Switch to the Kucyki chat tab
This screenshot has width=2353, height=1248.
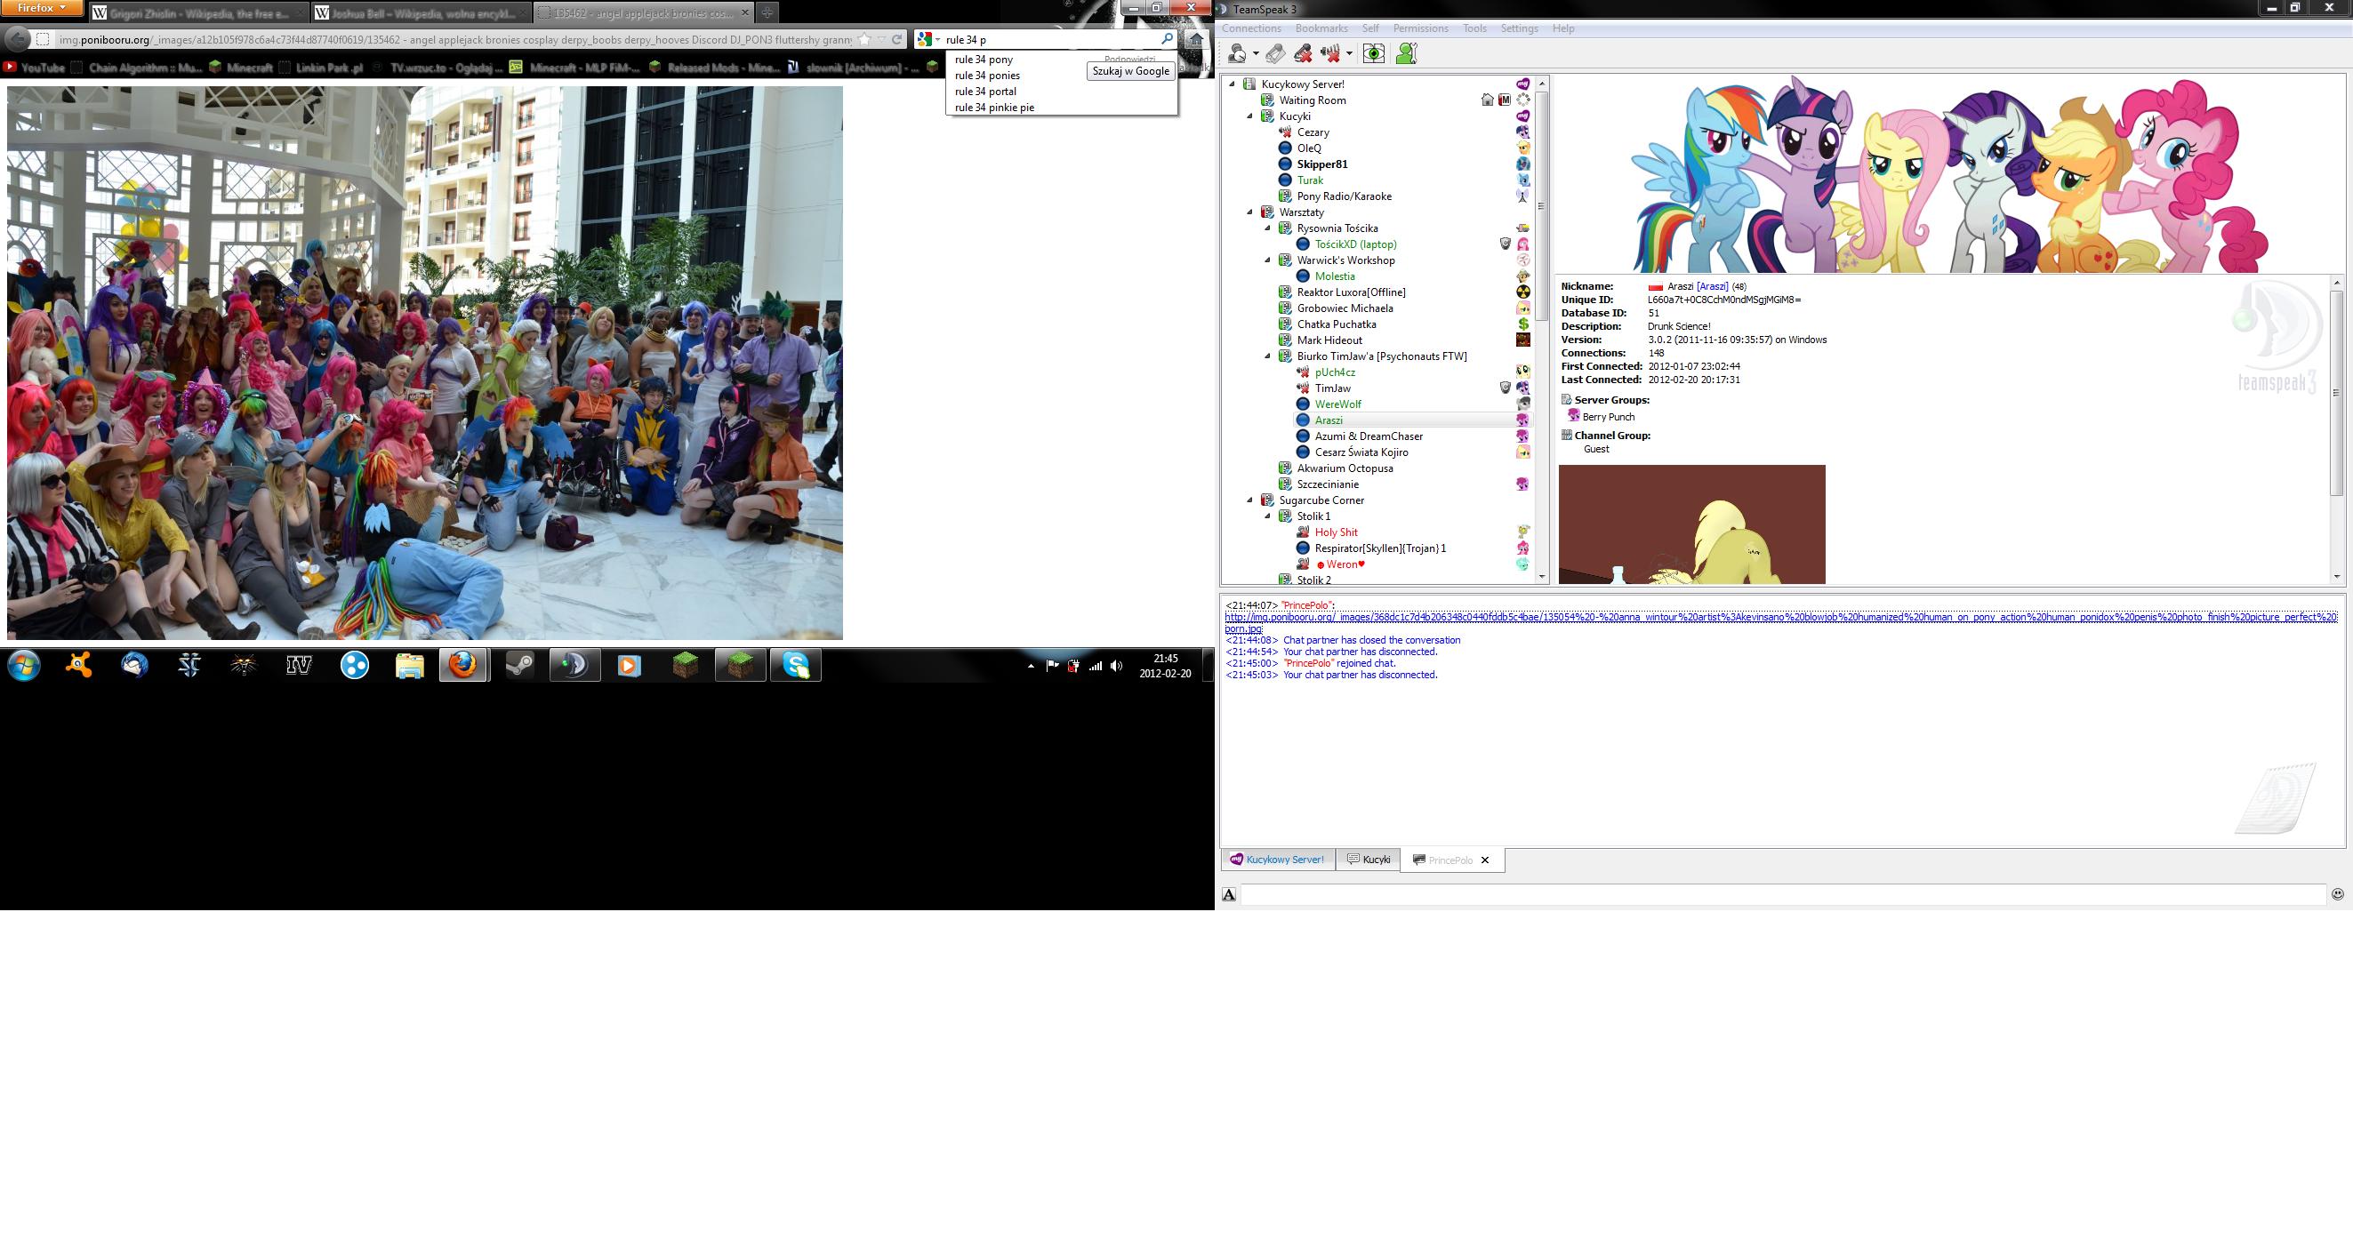tap(1369, 860)
